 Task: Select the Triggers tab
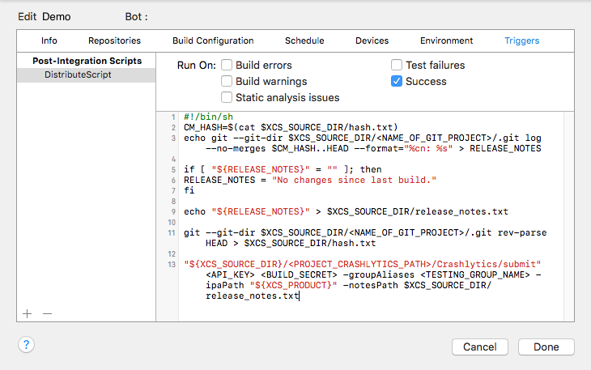[521, 40]
